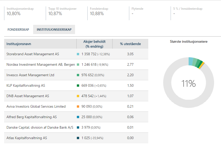The image size is (221, 145).
Task: Click shares value 669 036
Action: tap(88, 85)
